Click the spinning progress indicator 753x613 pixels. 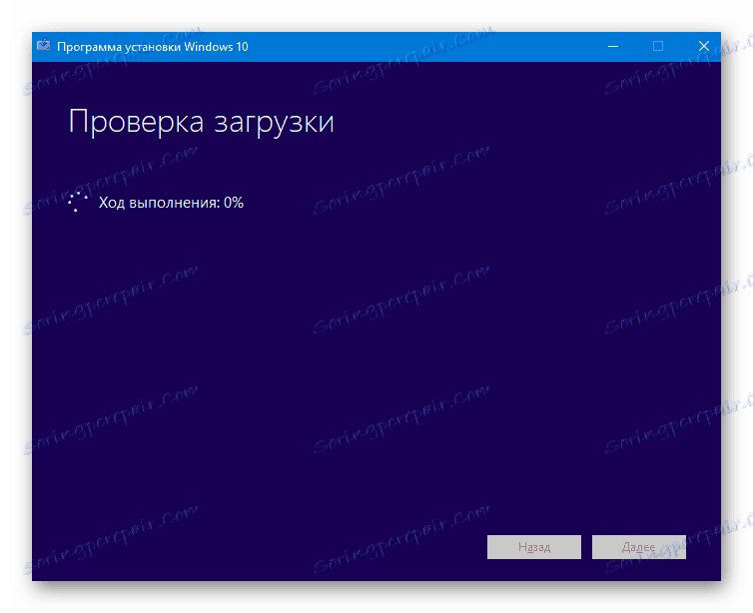pos(77,202)
